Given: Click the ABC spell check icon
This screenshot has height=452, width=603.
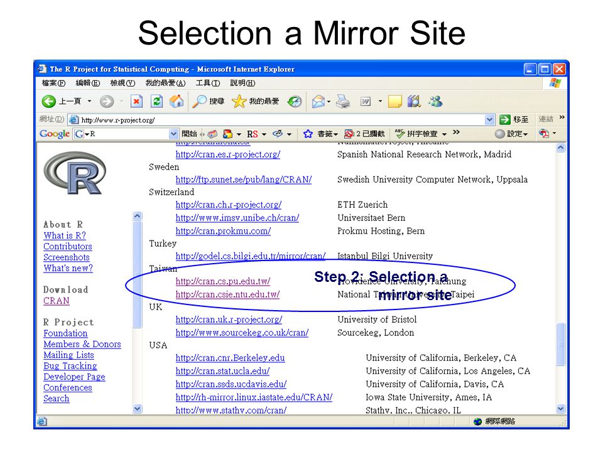Looking at the screenshot, I should [x=400, y=134].
